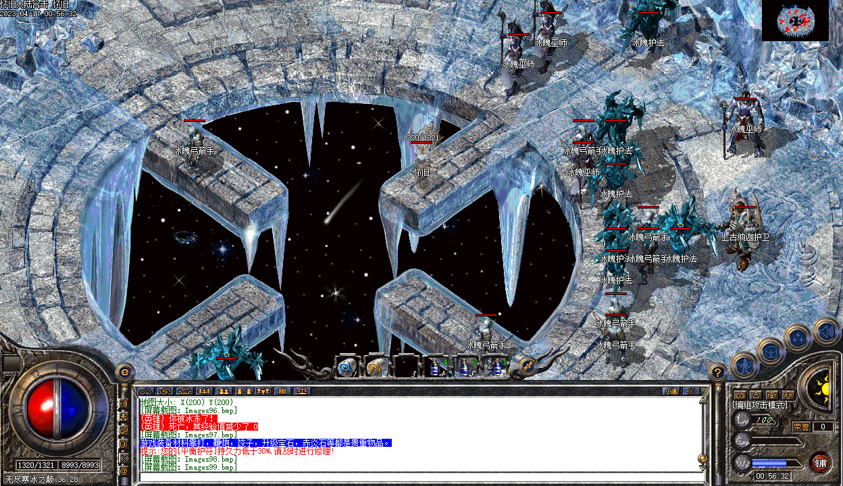The width and height of the screenshot is (843, 486).
Task: Click the mountain-shaped icon in chat toolbar
Action: [145, 391]
